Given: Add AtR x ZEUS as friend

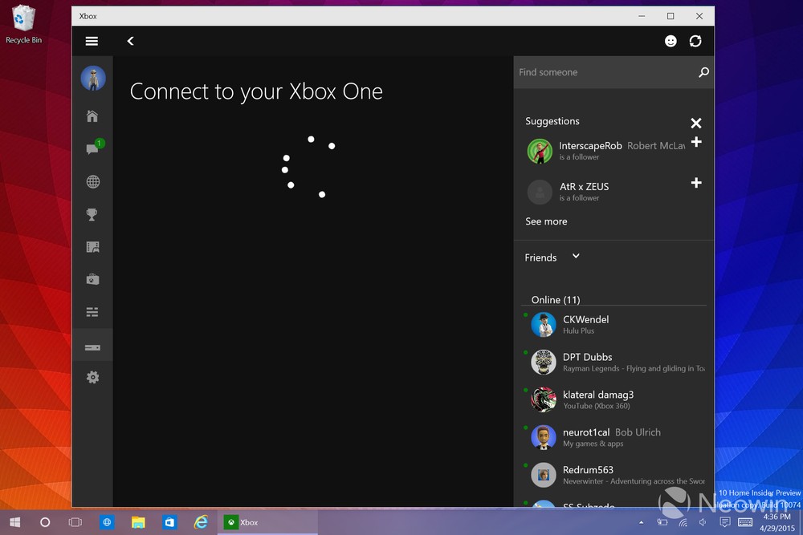Looking at the screenshot, I should pos(696,183).
